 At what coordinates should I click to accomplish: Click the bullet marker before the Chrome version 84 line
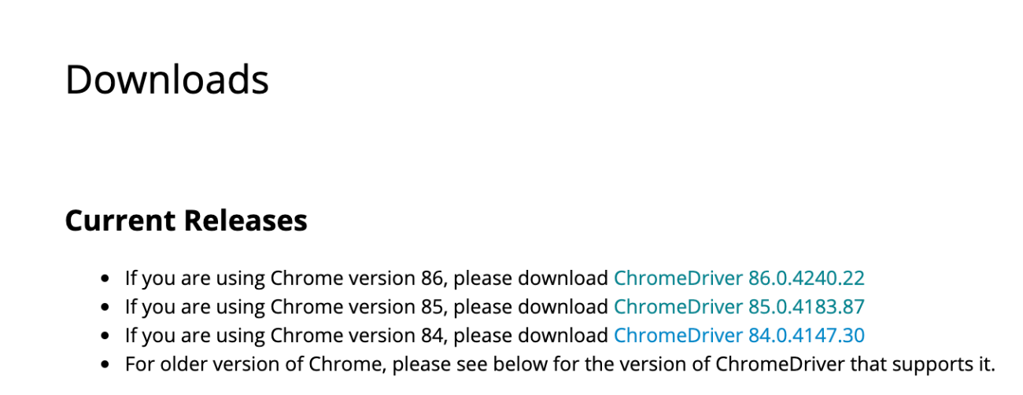(x=105, y=337)
